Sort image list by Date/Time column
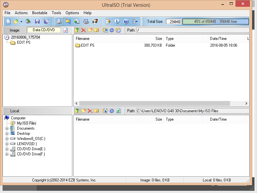 click(x=226, y=39)
